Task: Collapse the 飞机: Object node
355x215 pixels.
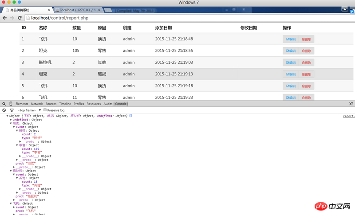Action: (11, 203)
